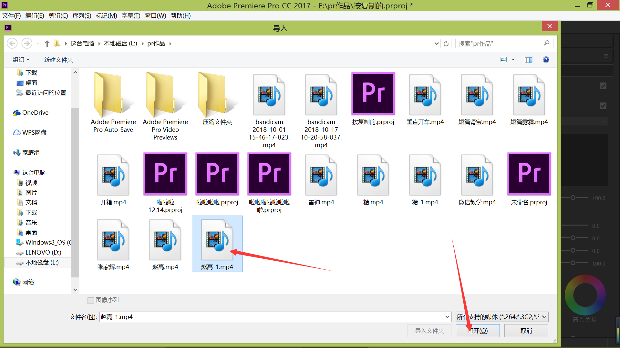Click the search magnifier icon
This screenshot has width=620, height=348.
pos(547,43)
